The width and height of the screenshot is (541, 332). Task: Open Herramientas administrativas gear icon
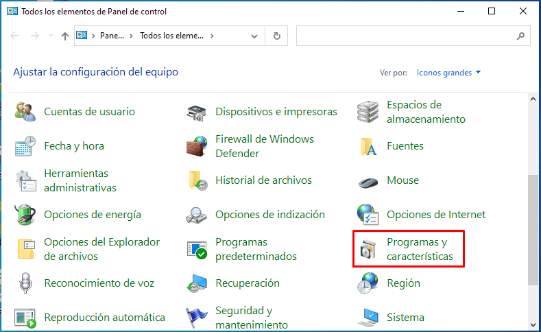(25, 180)
